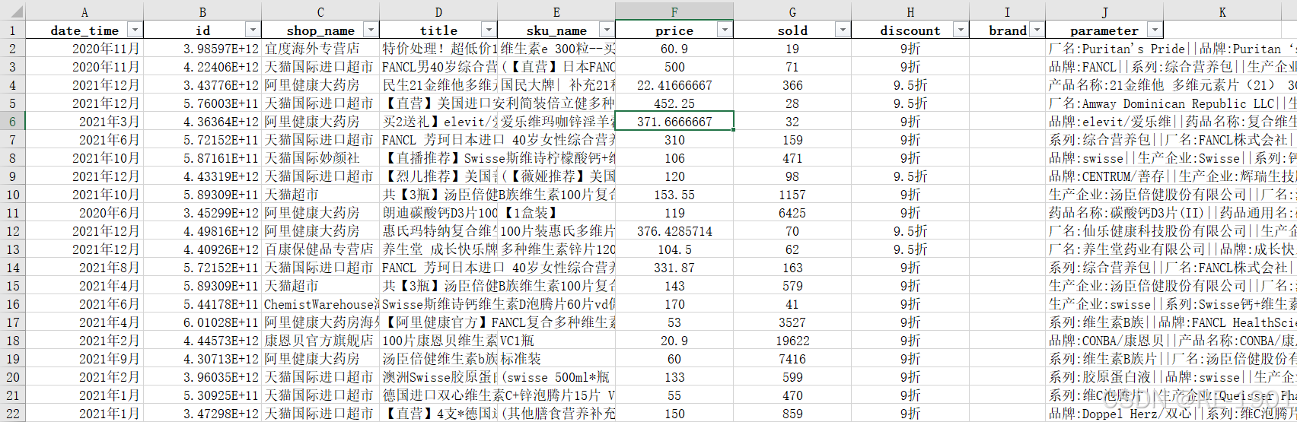The height and width of the screenshot is (422, 1297).
Task: Select column A header
Action: point(84,11)
